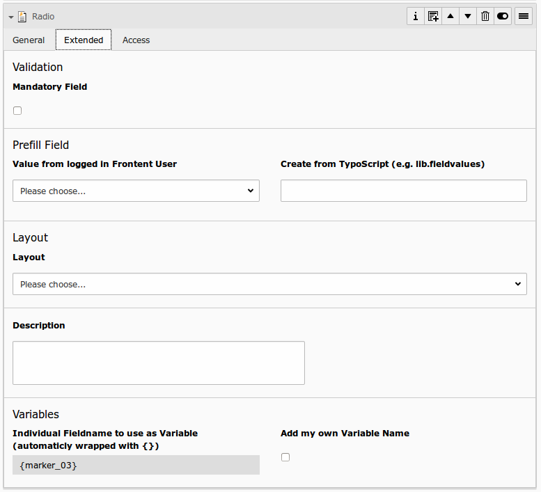Click the Create from TypoScript input field
This screenshot has width=541, height=492.
403,191
